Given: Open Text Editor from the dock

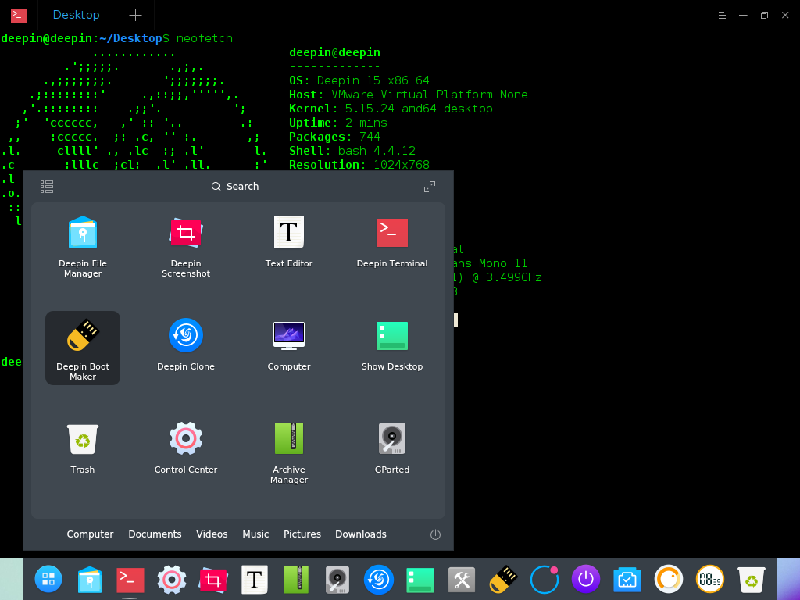Looking at the screenshot, I should [x=255, y=579].
